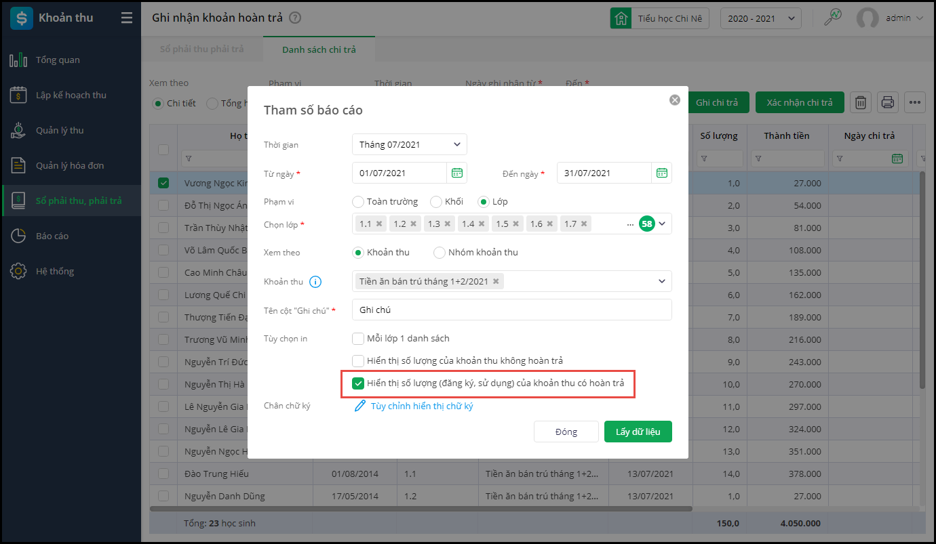The height and width of the screenshot is (544, 936).
Task: Remove class 1.3 tag
Action: pyautogui.click(x=448, y=224)
